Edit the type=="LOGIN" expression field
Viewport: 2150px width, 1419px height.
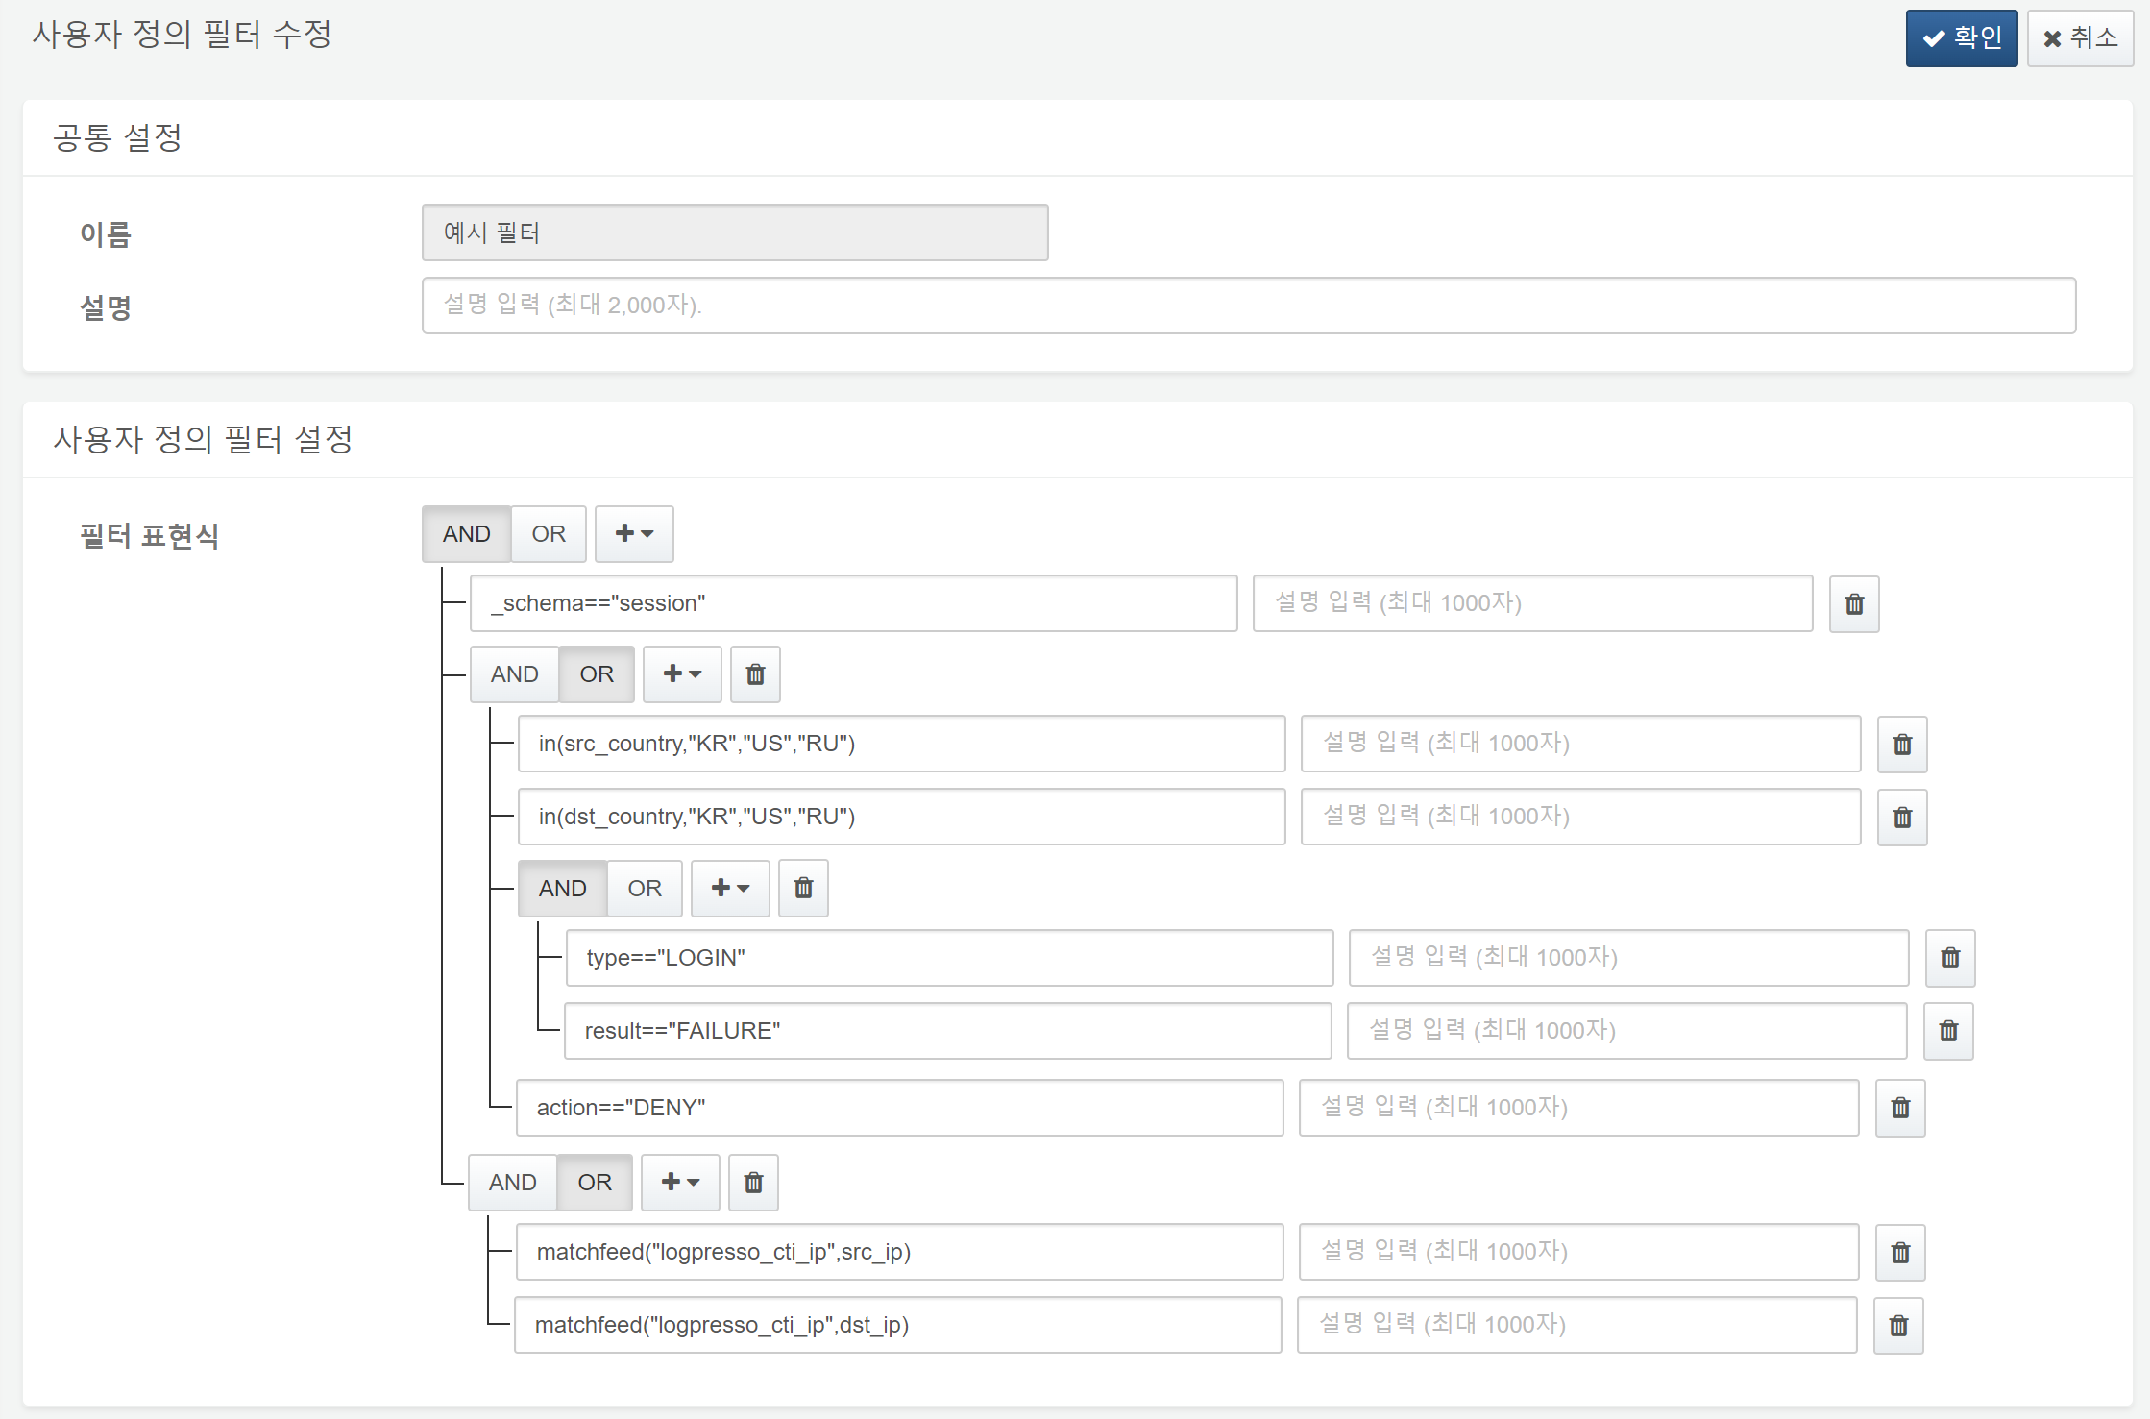click(950, 958)
